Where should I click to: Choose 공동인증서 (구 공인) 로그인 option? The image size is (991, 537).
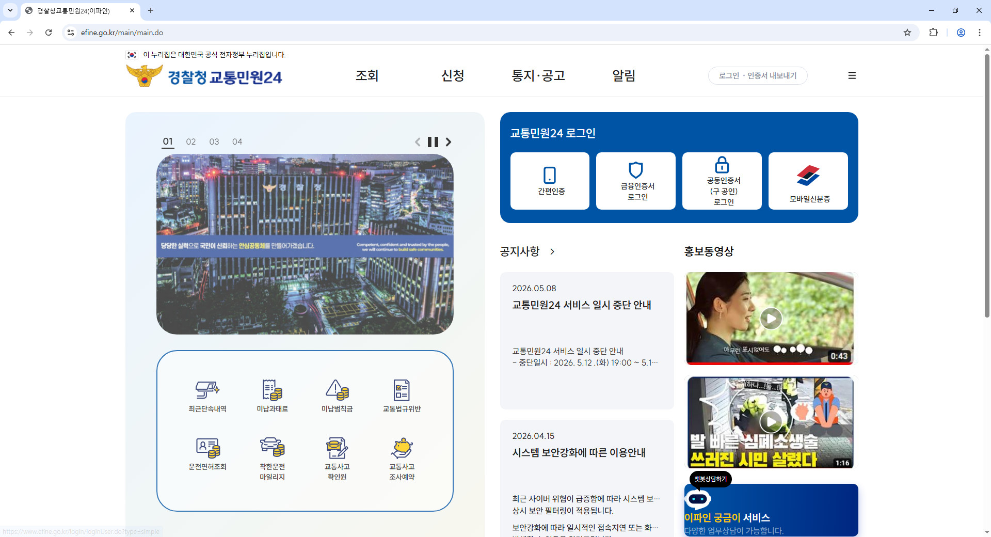(722, 181)
